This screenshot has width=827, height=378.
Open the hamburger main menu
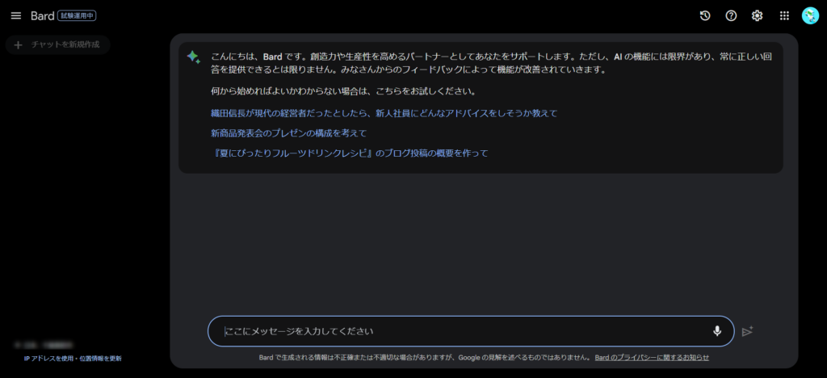pos(16,16)
